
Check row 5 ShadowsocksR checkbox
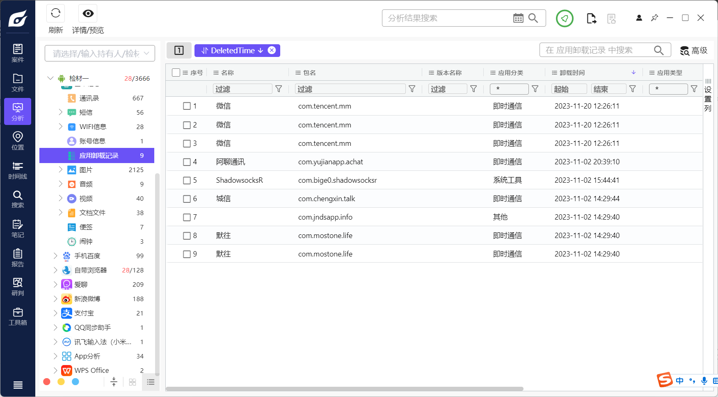(187, 180)
